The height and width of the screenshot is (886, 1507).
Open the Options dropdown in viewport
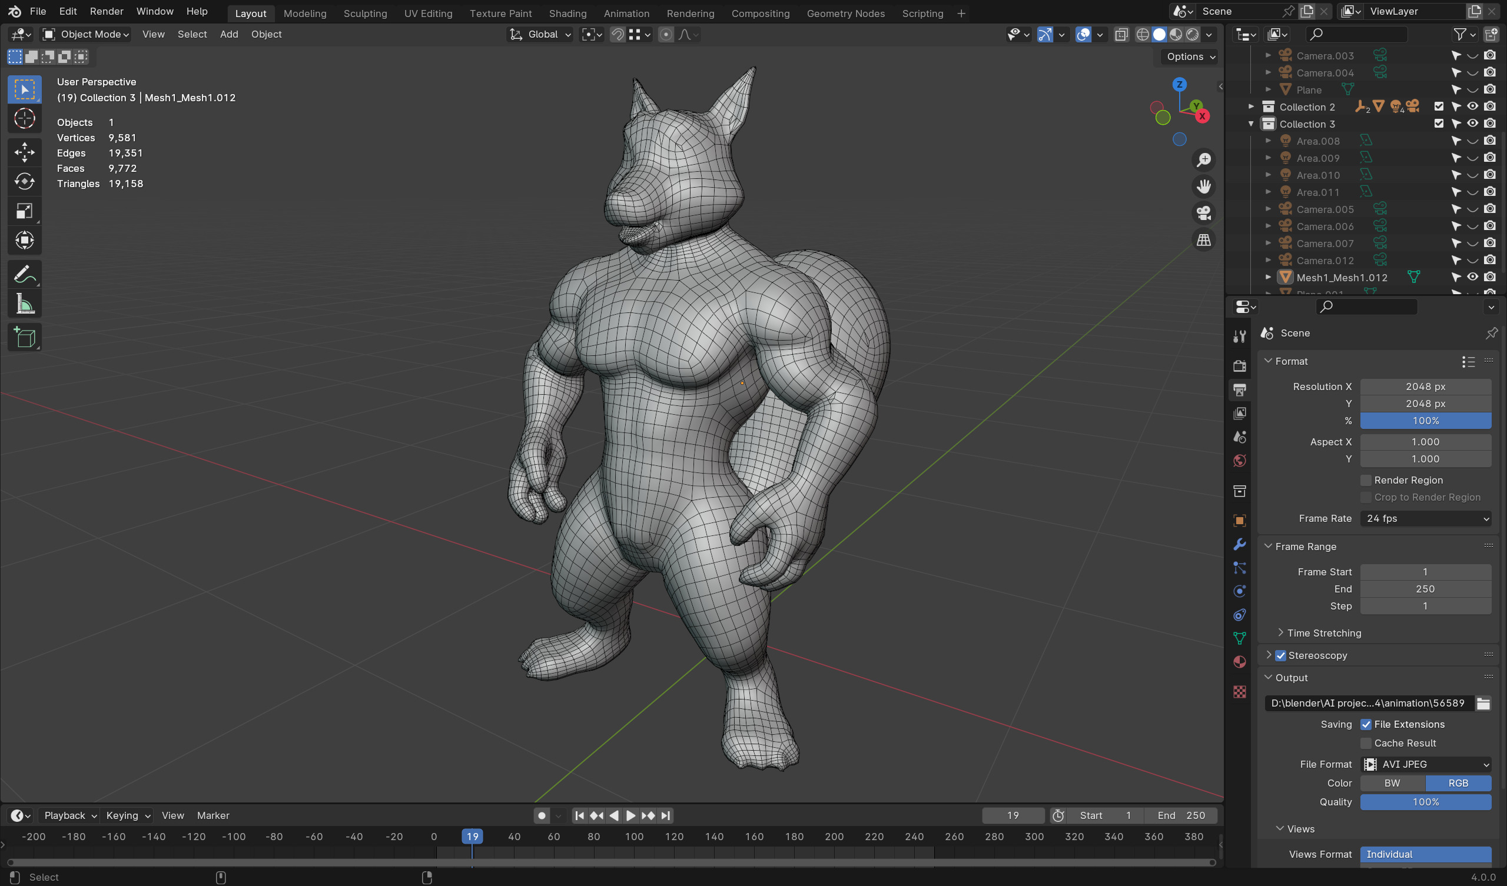point(1191,57)
